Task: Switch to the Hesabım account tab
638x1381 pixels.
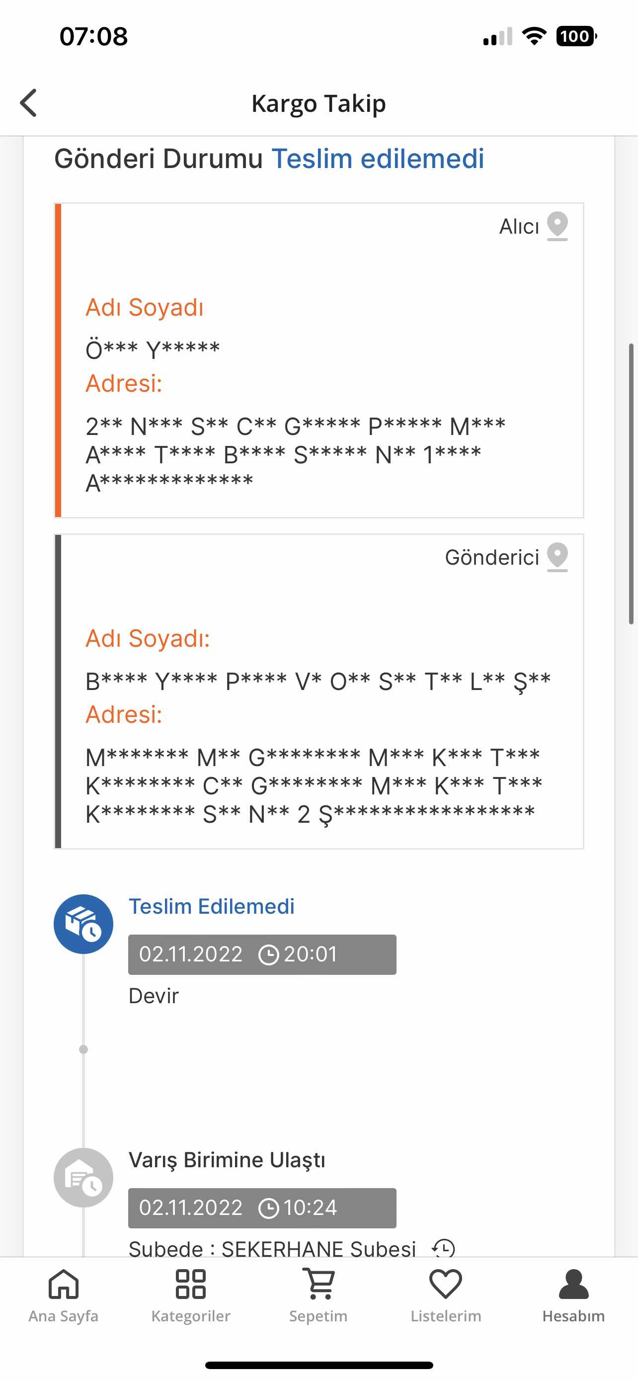Action: (573, 1295)
